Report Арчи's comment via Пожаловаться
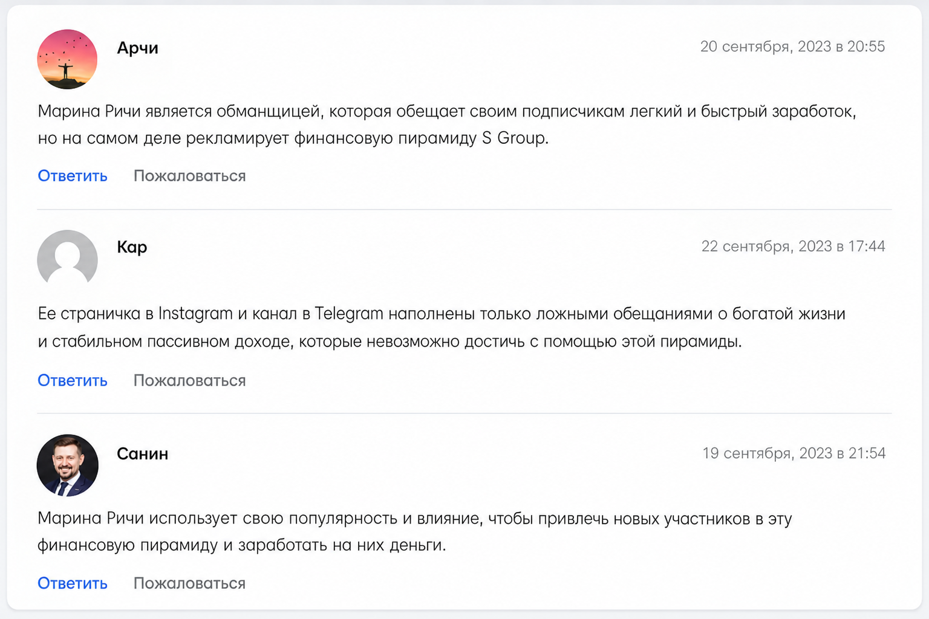Screen dimensions: 929x619 tap(189, 176)
